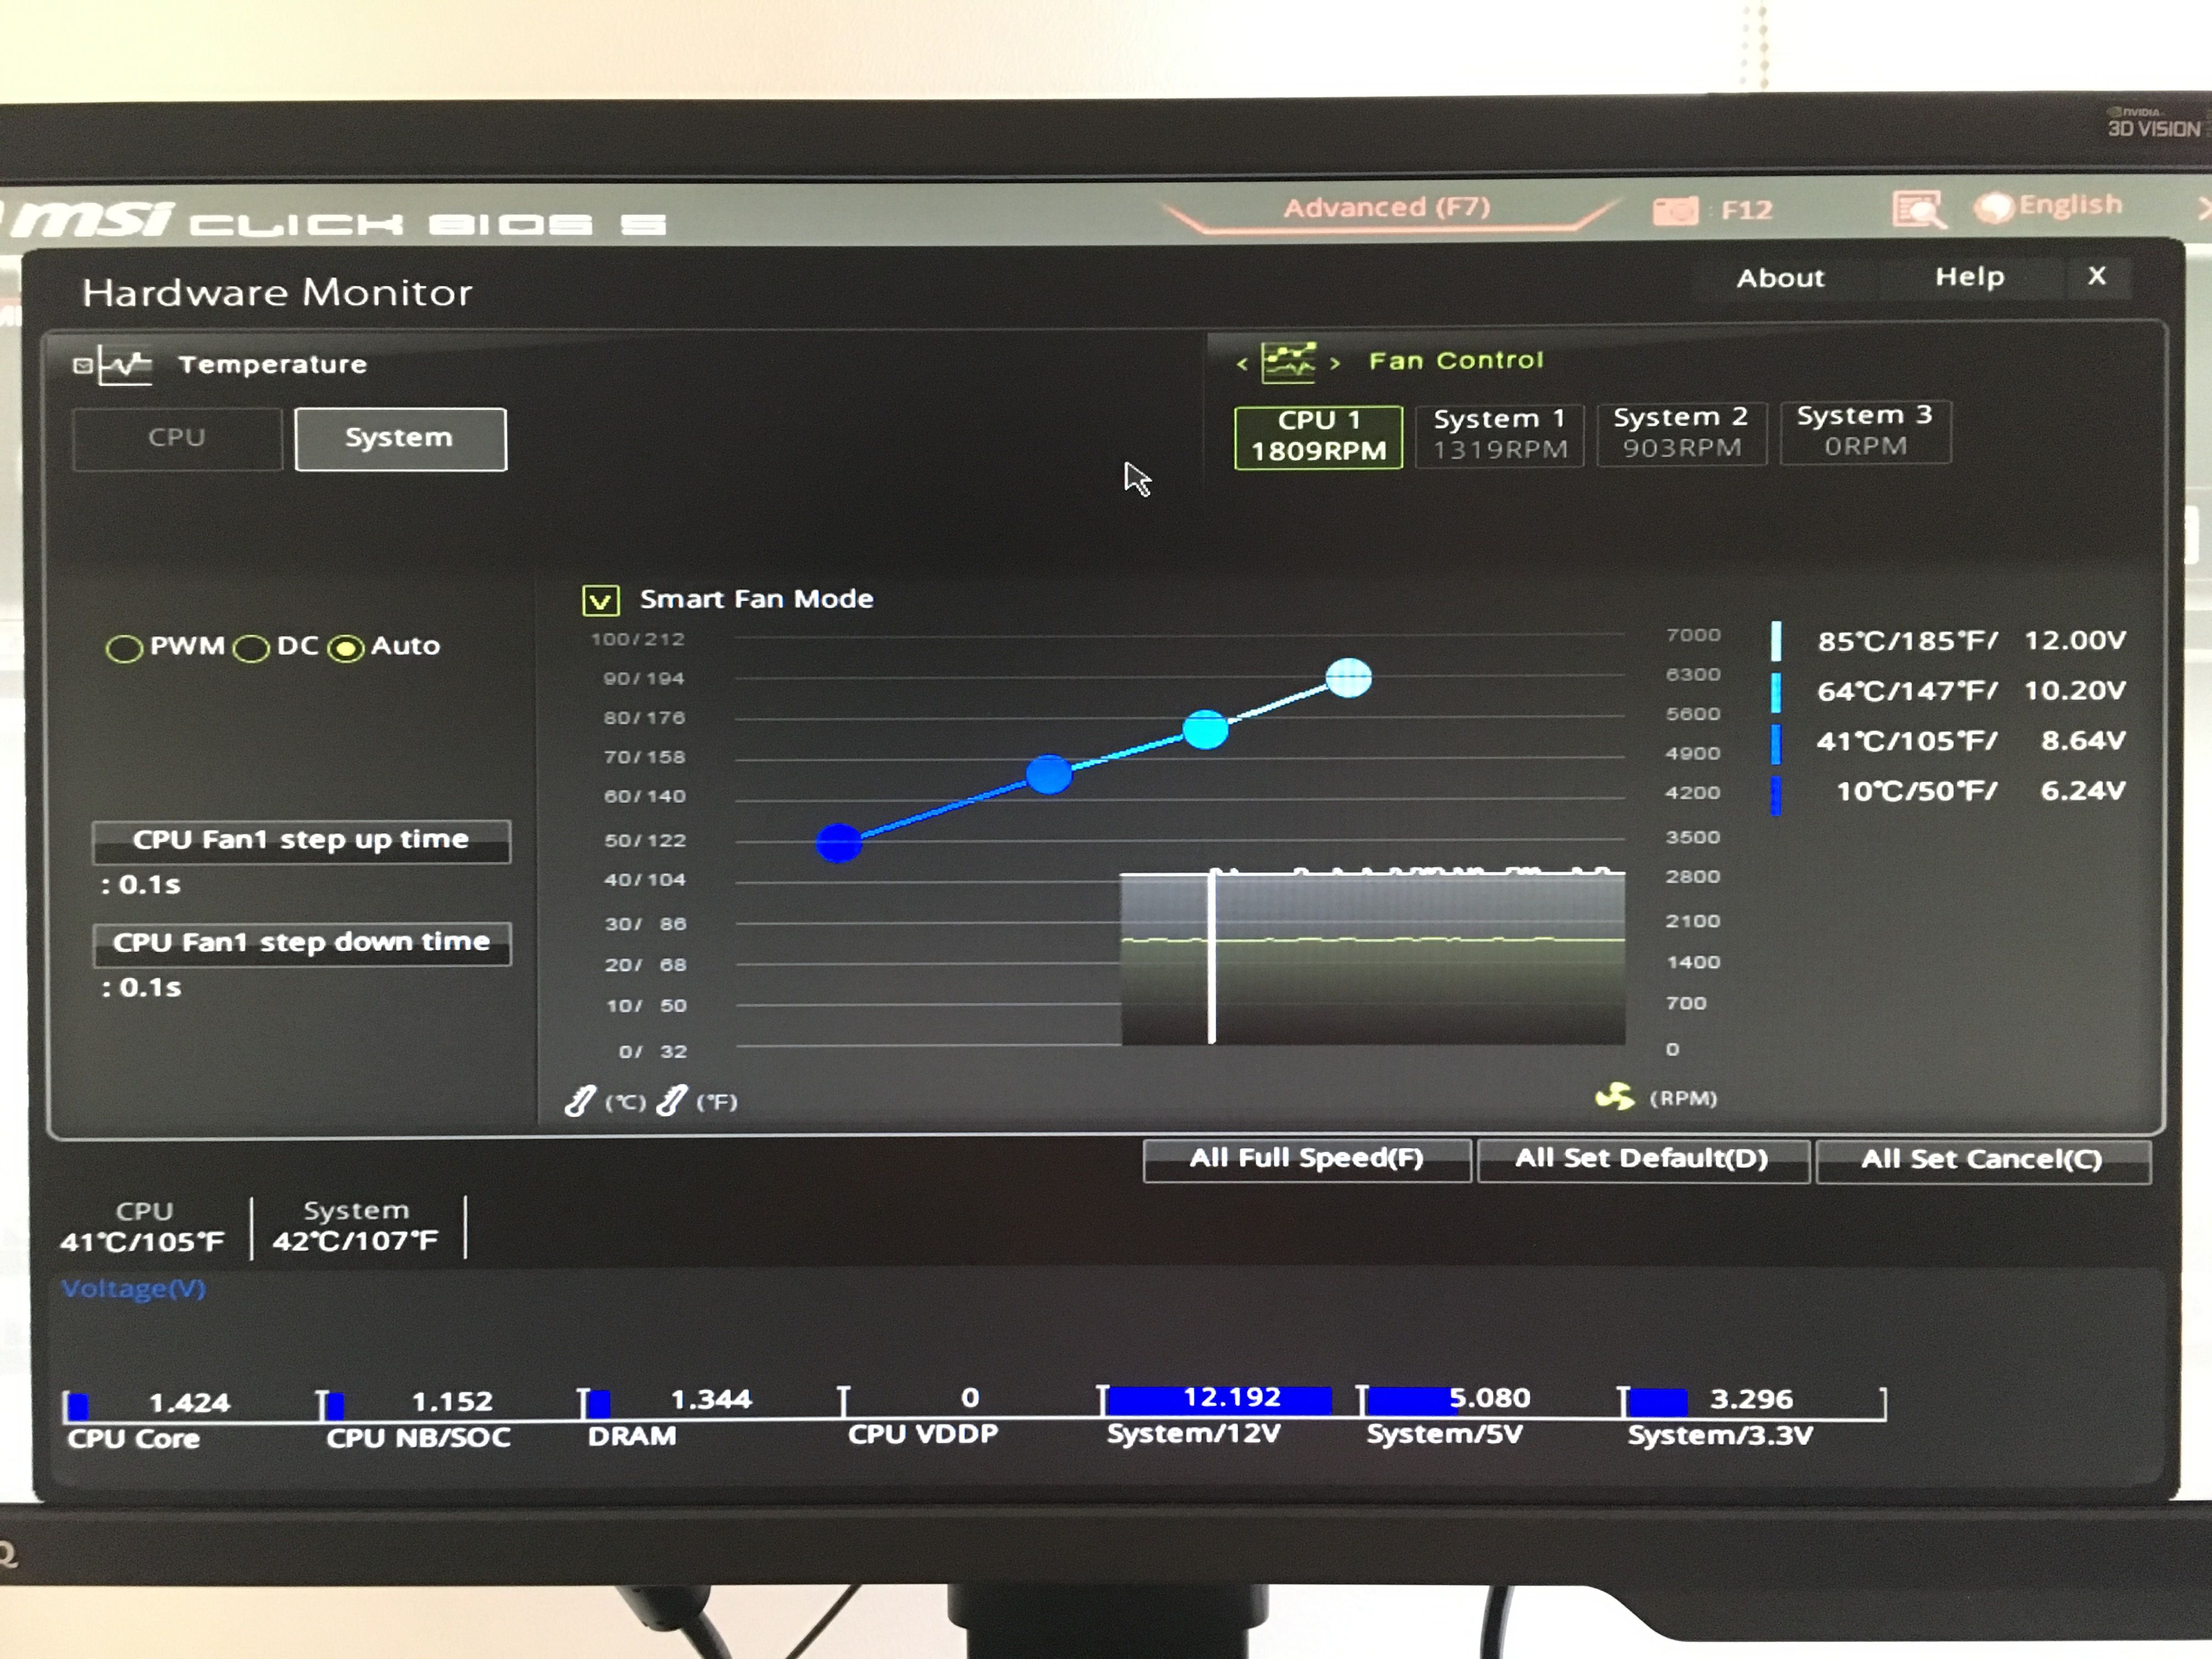Image resolution: width=2212 pixels, height=1659 pixels.
Task: Click the English language globe icon
Action: (1994, 208)
